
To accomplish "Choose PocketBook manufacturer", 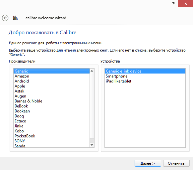I will pyautogui.click(x=51, y=136).
